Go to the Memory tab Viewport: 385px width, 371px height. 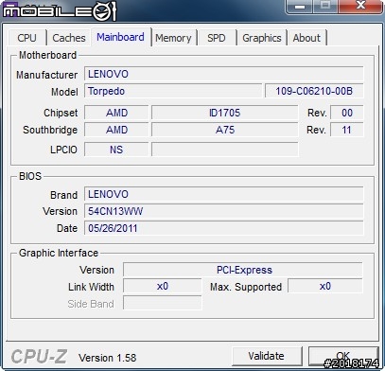coord(173,38)
